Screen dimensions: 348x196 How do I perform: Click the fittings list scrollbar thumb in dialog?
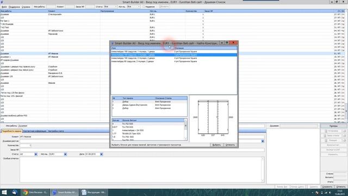coord(185,126)
